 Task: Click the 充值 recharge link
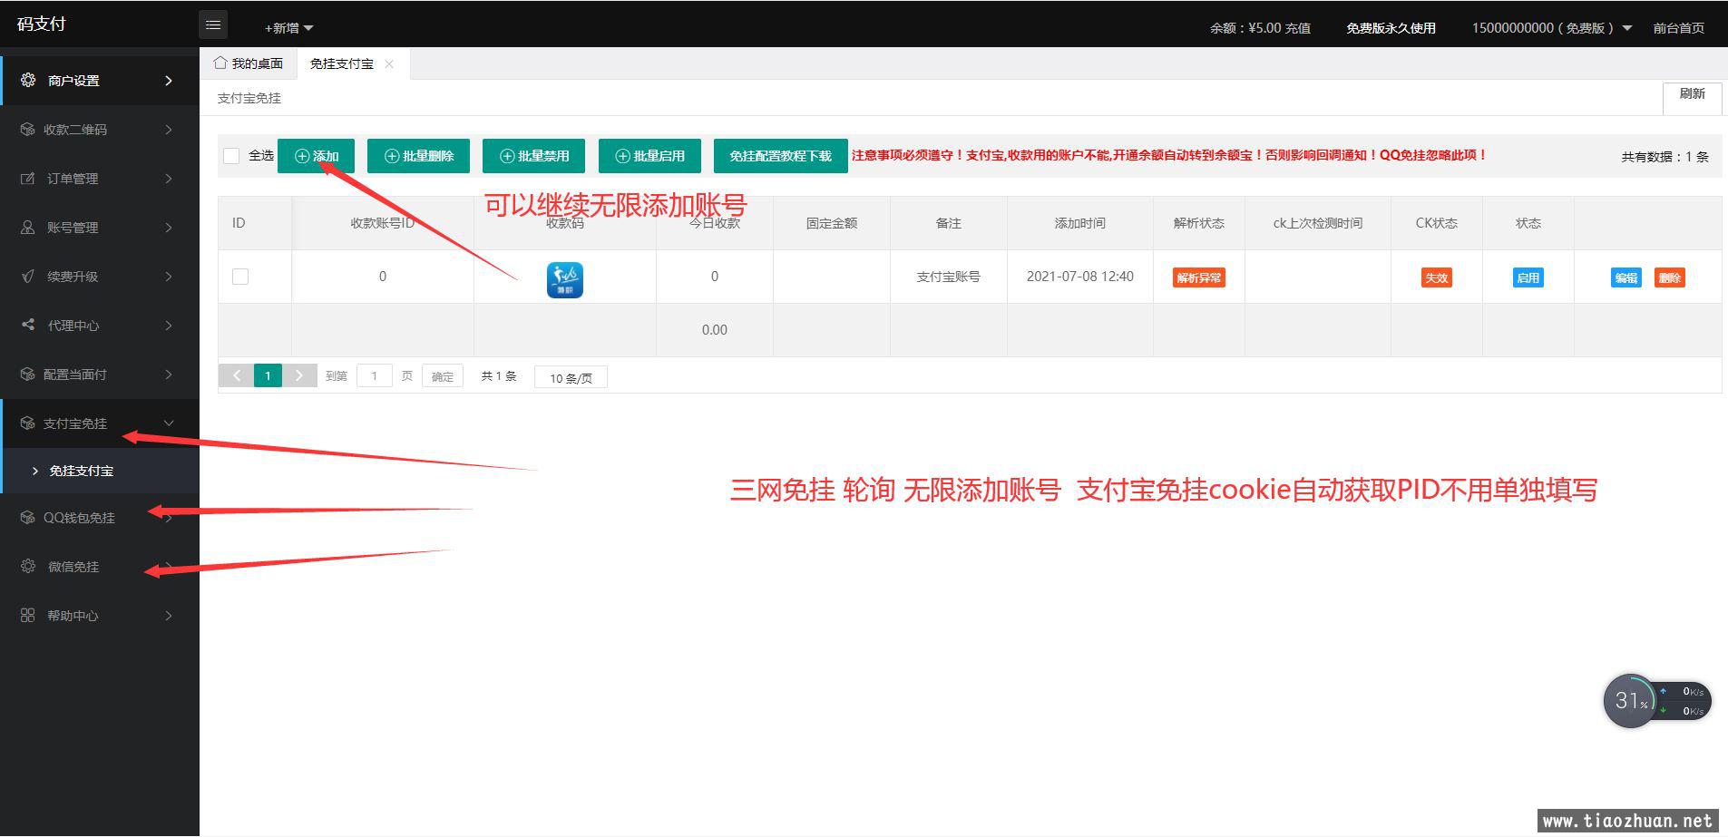click(x=1297, y=28)
